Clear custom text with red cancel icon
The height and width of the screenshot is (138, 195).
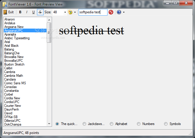(x=111, y=12)
